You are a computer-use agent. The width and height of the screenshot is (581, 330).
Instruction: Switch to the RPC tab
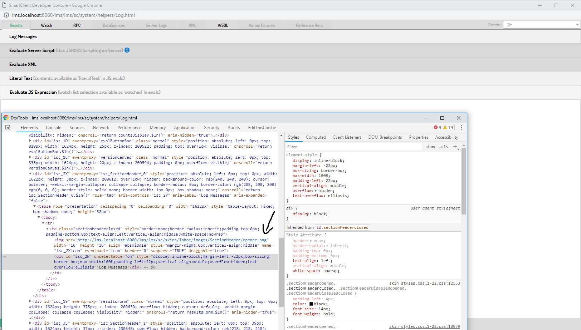pyautogui.click(x=77, y=25)
